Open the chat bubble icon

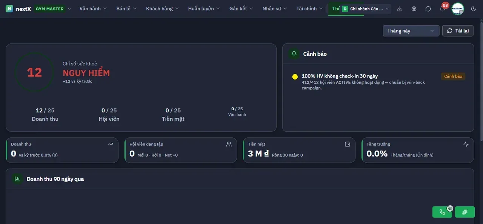point(428,9)
